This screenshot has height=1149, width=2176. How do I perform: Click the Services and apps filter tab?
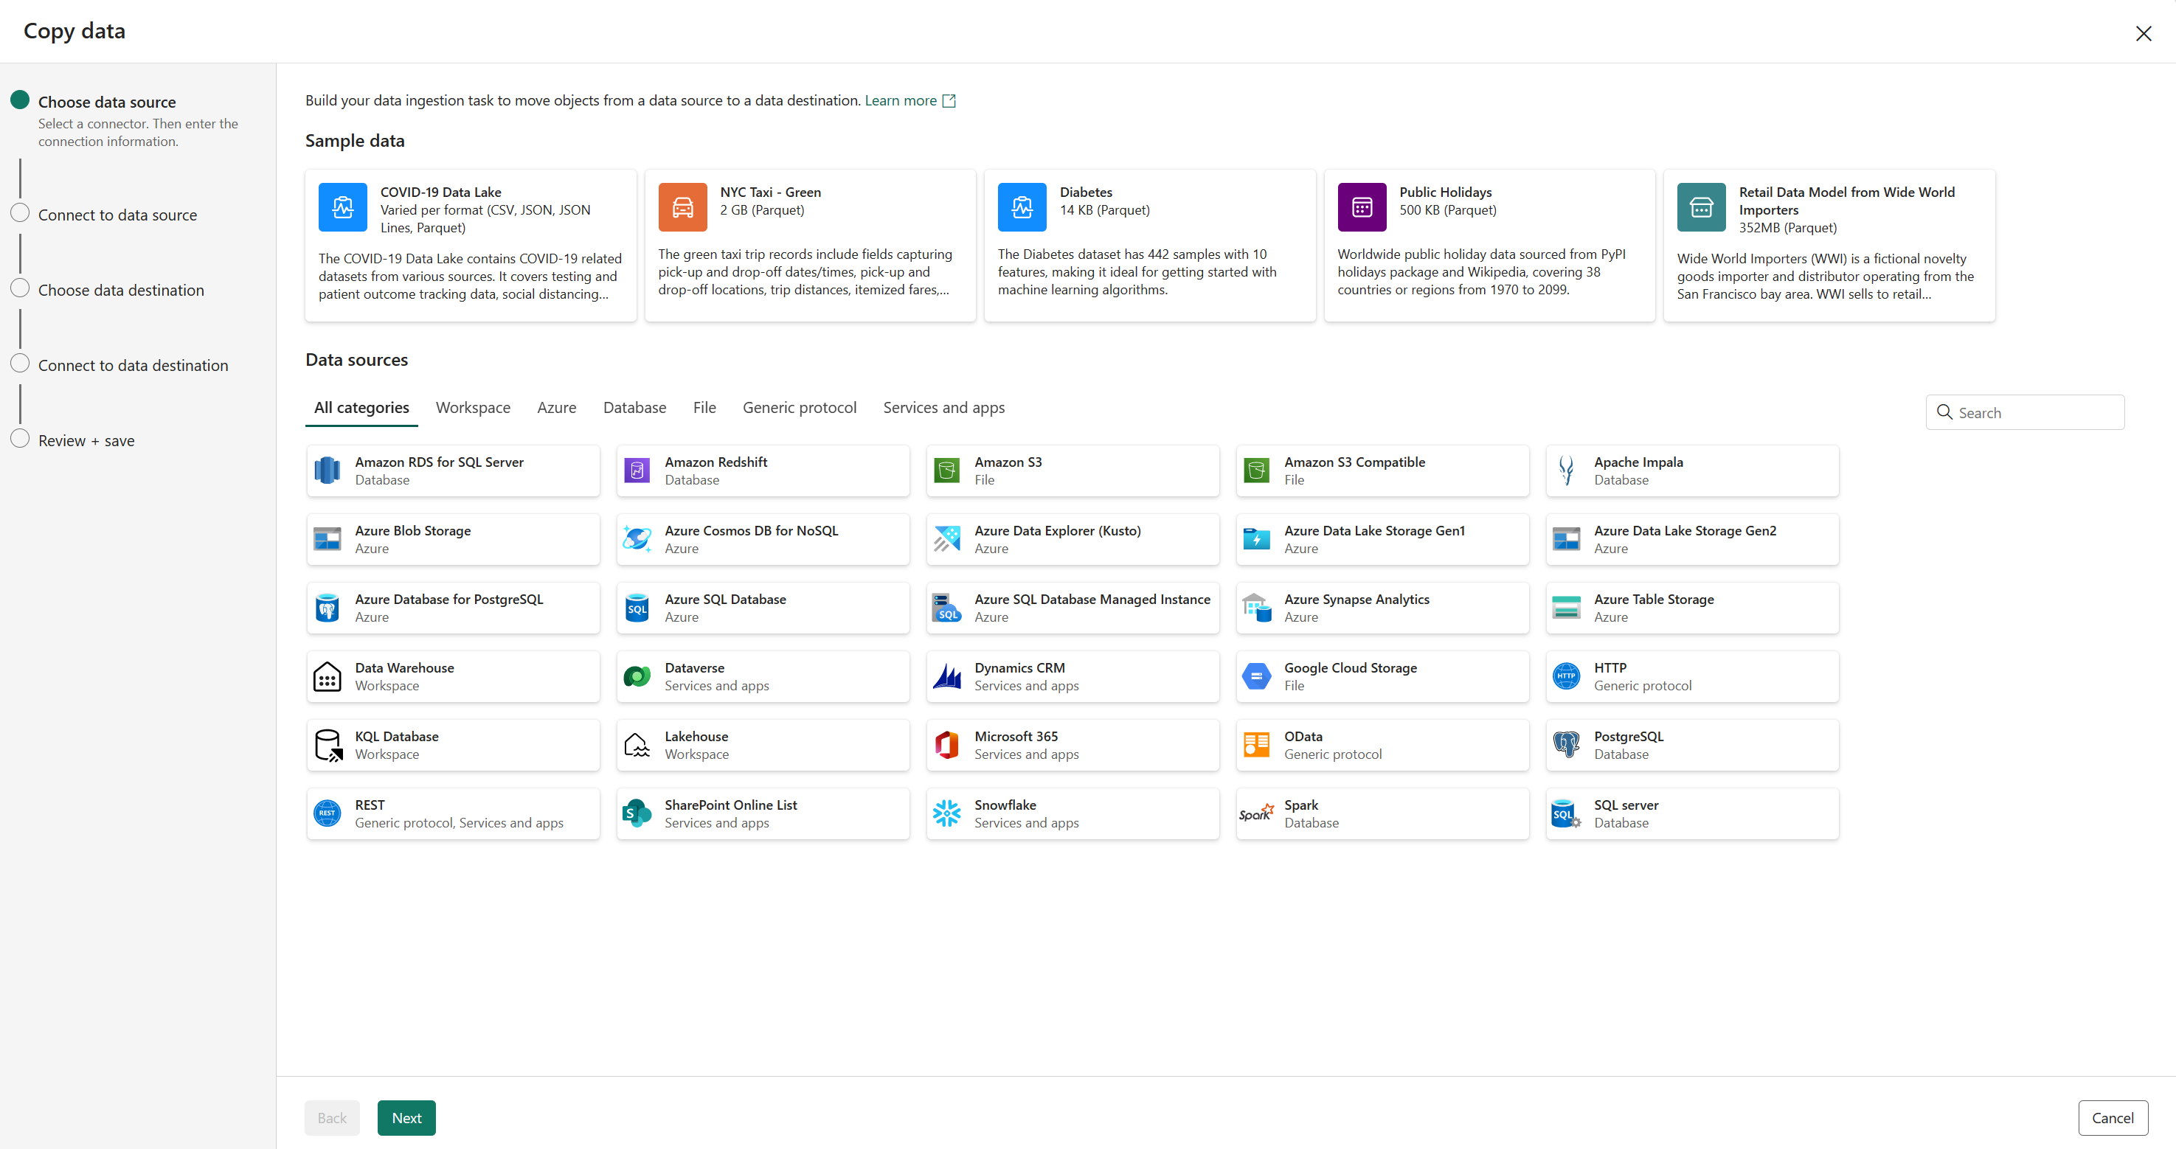(944, 407)
